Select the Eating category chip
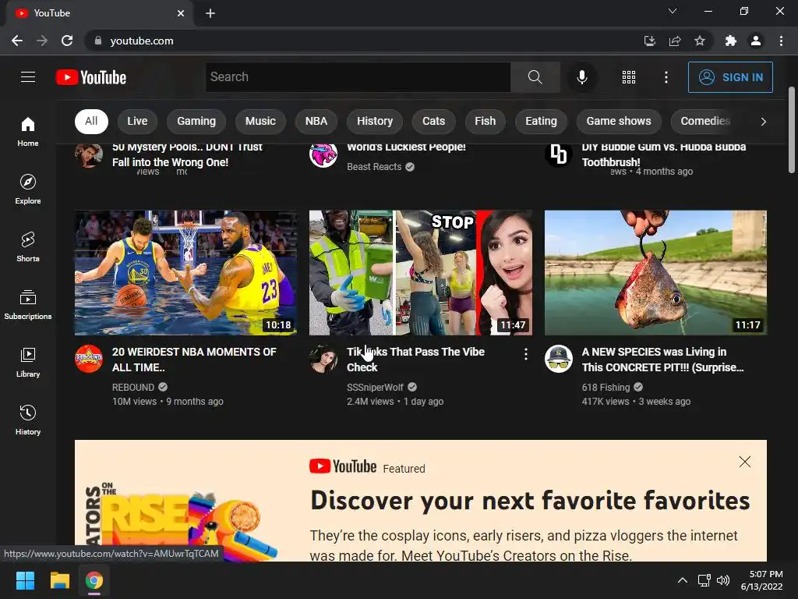This screenshot has width=798, height=599. click(541, 121)
